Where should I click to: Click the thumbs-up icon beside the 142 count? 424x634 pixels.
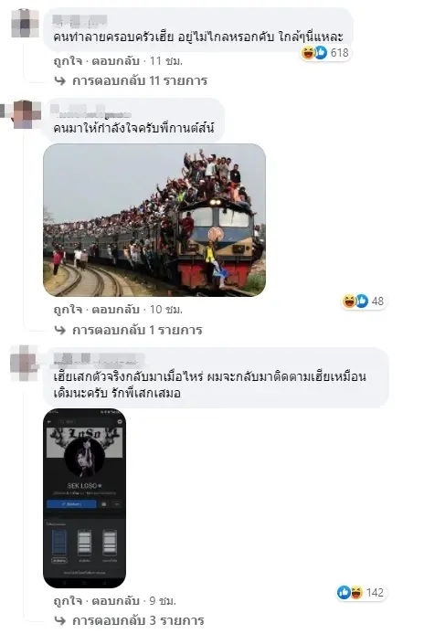[344, 592]
